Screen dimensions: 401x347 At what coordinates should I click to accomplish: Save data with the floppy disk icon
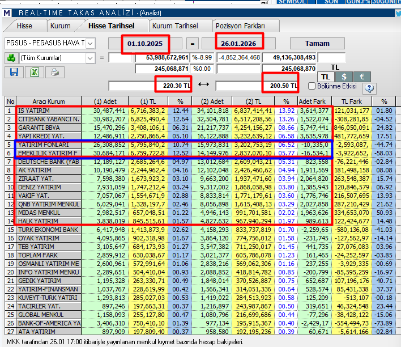(x=14, y=72)
